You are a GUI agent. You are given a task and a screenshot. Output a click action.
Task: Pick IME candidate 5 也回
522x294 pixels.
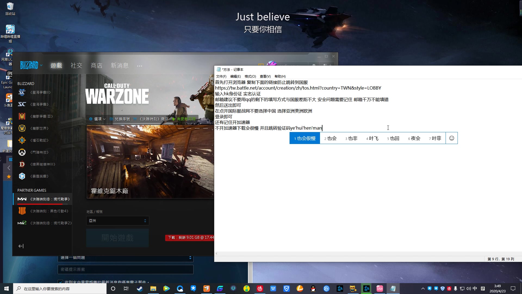[x=393, y=138]
